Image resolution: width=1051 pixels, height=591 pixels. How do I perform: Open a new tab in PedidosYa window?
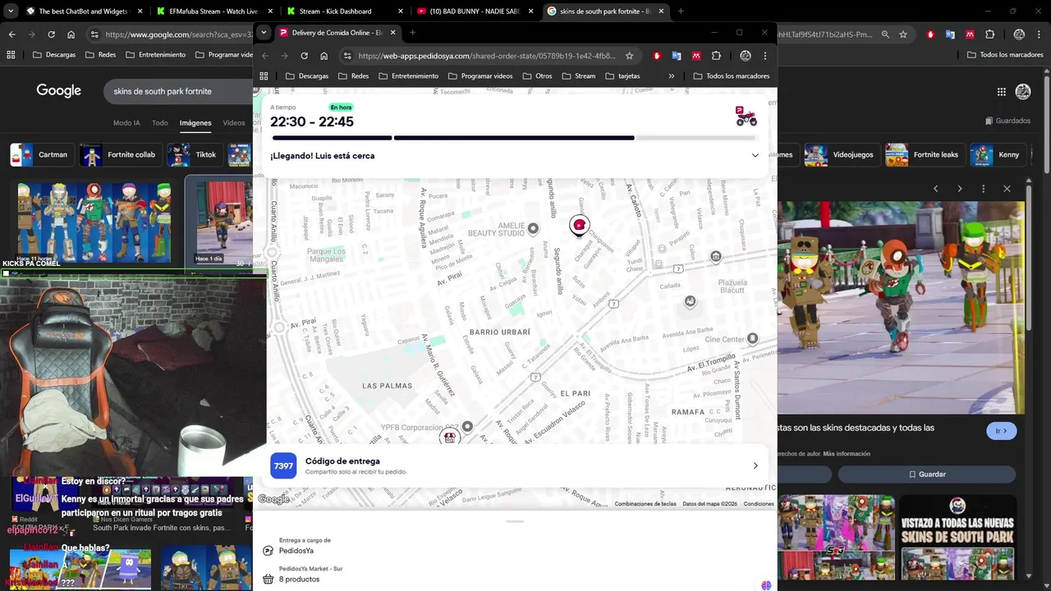[x=412, y=33]
